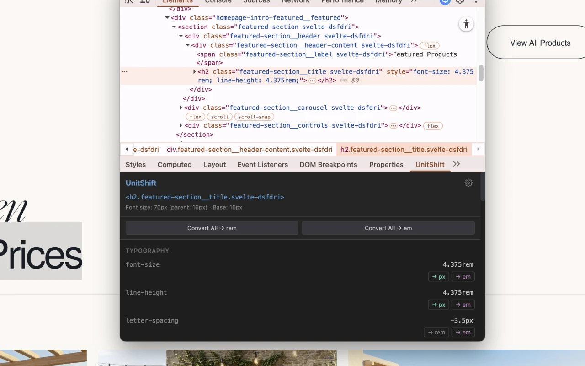Select the breadcrumb entry for featured-section__header-content
The image size is (585, 366).
[x=250, y=149]
